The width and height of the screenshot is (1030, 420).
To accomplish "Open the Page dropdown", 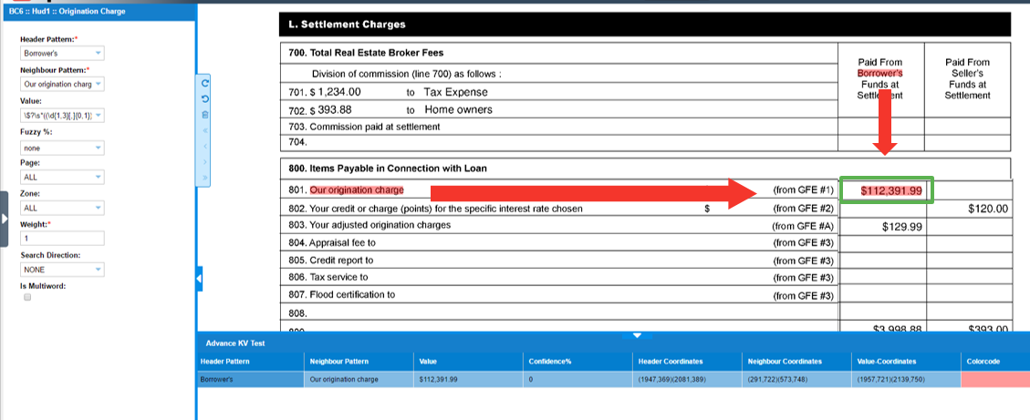I will point(62,177).
